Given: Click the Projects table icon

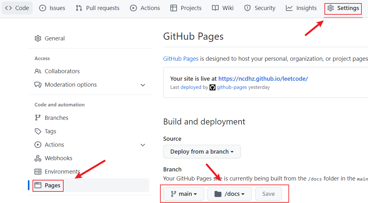Looking at the screenshot, I should click(x=174, y=8).
